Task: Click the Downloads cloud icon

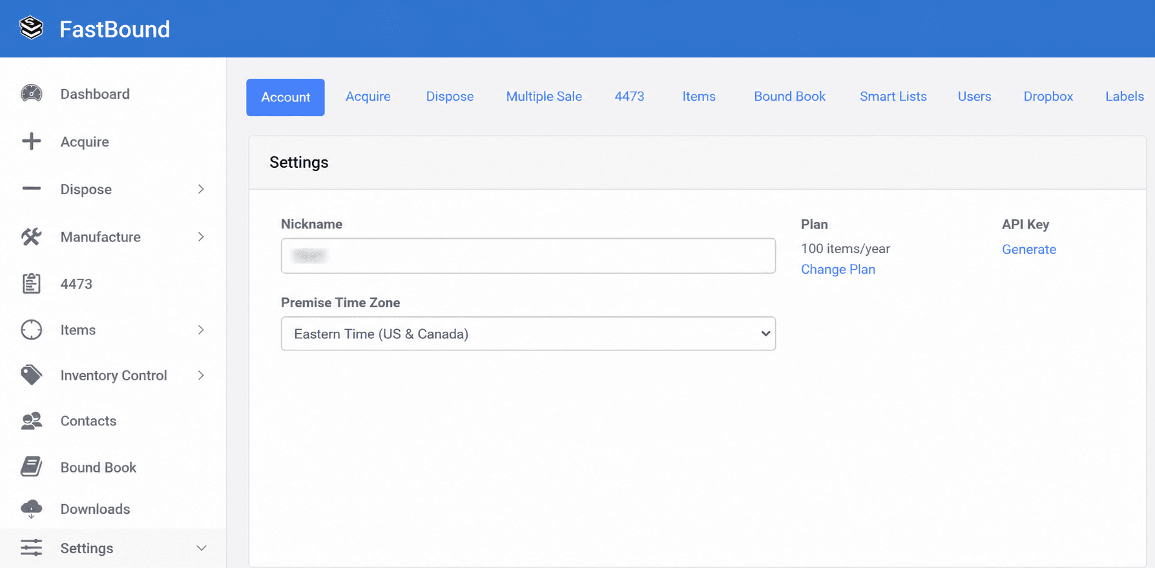Action: click(x=31, y=509)
